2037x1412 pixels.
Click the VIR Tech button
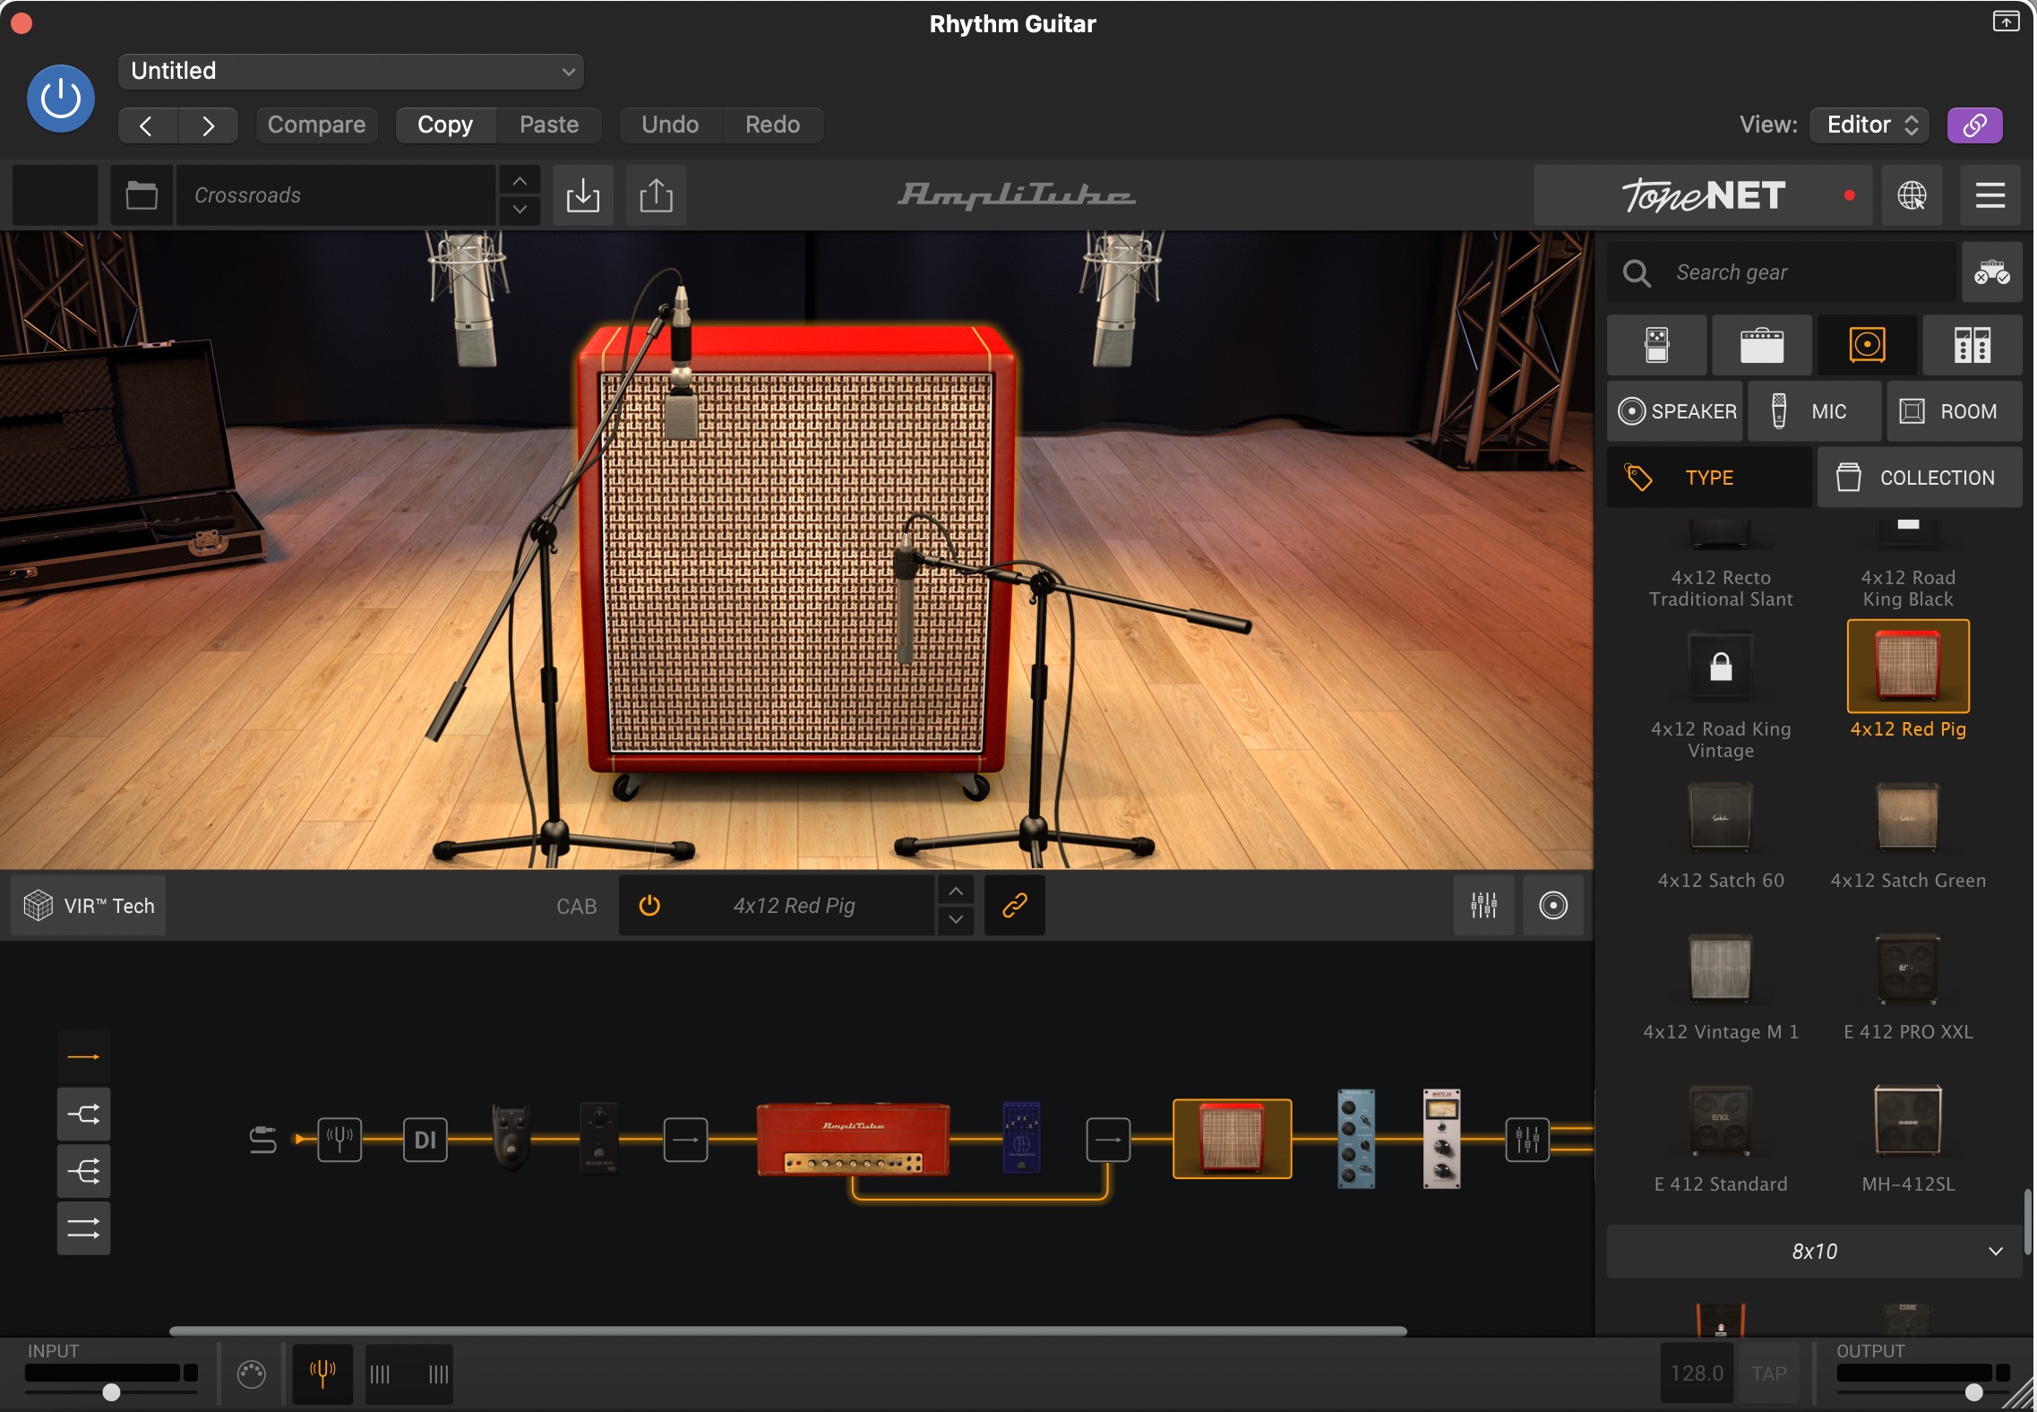point(89,906)
